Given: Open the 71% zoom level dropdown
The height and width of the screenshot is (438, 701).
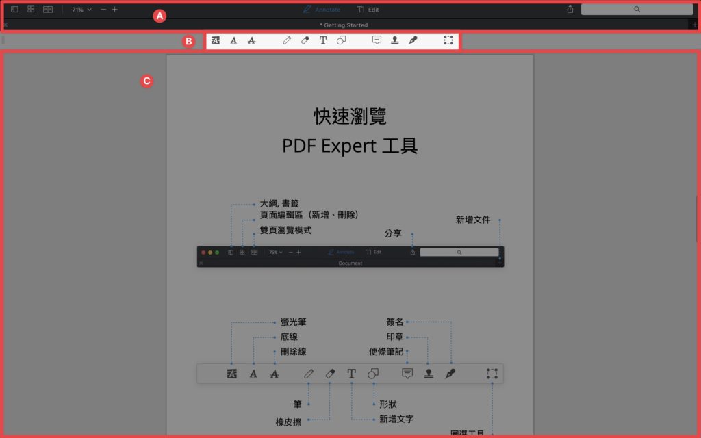Looking at the screenshot, I should tap(82, 10).
